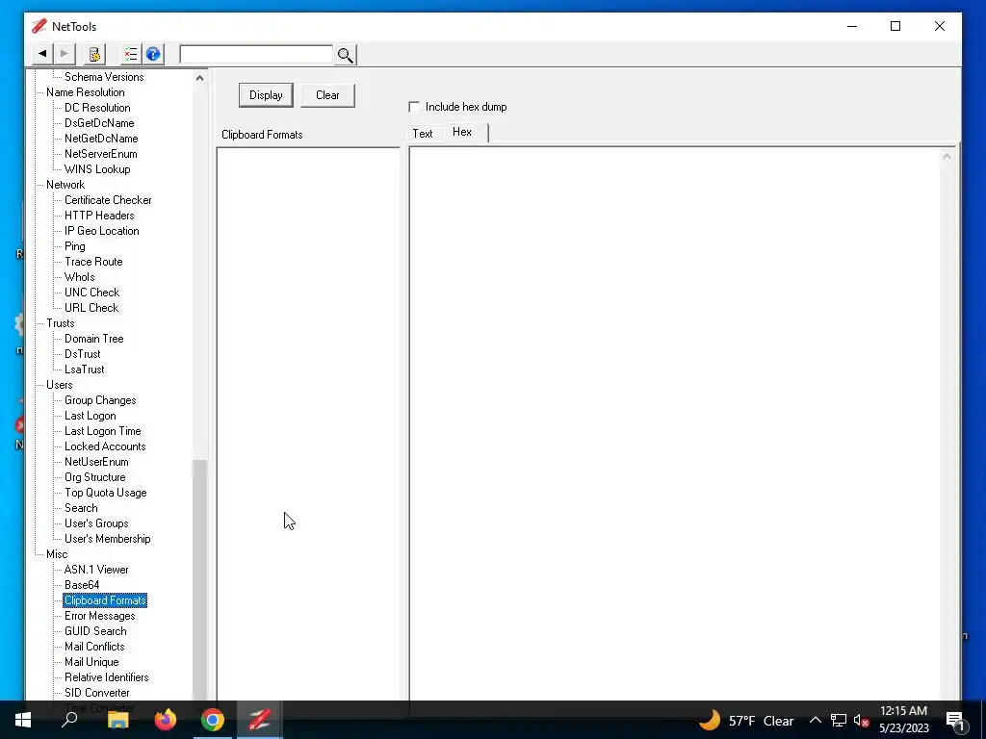Select User's Membership tree item
Screen dimensions: 986x739
point(108,539)
